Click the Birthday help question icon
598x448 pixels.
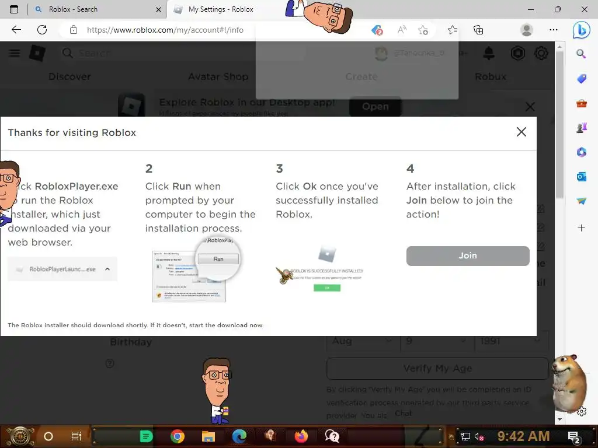(x=110, y=363)
